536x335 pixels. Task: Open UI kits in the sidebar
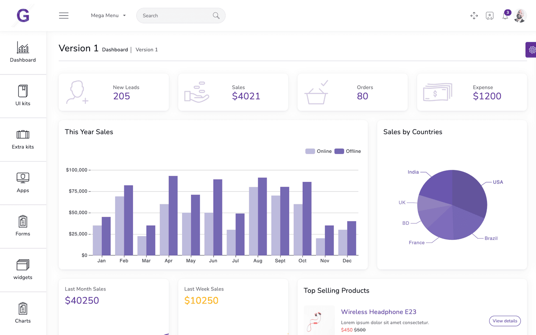coord(23,96)
